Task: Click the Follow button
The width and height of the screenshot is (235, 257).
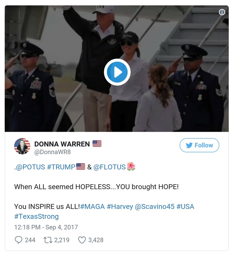Action: [x=199, y=145]
